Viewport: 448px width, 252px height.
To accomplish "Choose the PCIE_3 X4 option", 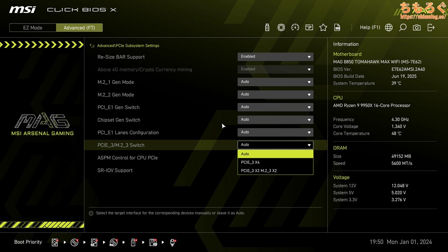I will tap(275, 162).
